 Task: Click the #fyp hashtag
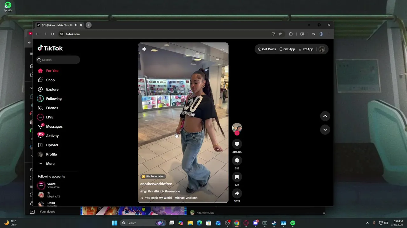click(x=144, y=191)
